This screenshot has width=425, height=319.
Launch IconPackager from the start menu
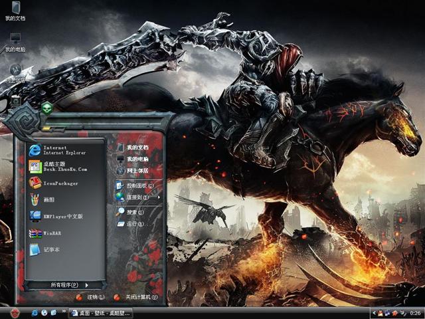(65, 183)
